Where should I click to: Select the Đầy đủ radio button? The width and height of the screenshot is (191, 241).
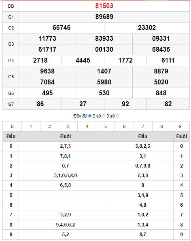[90, 116]
